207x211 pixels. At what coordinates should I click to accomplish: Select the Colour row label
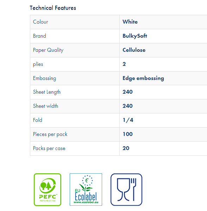point(40,22)
